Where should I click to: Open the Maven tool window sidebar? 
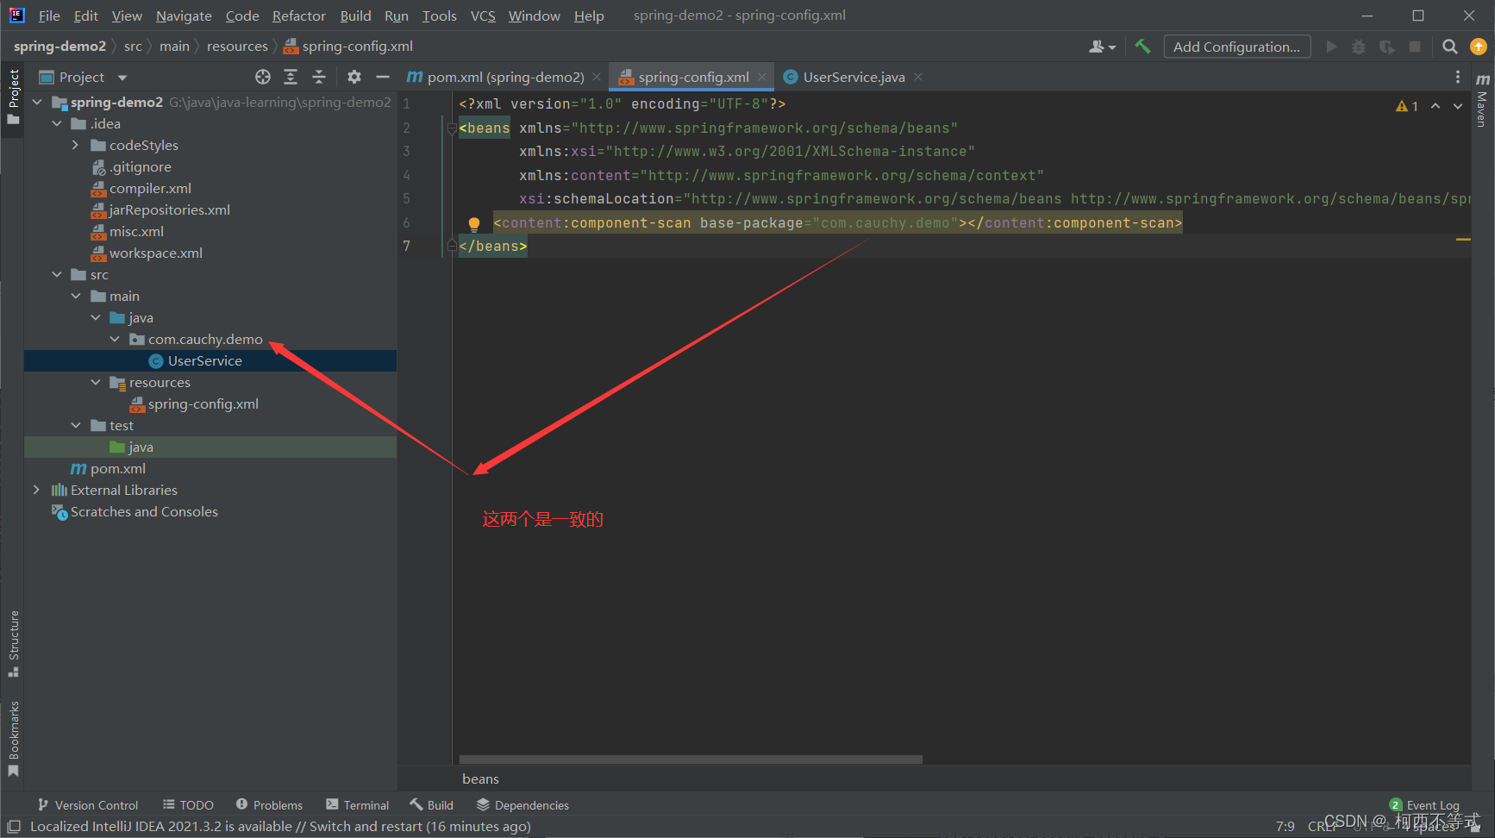tap(1483, 102)
